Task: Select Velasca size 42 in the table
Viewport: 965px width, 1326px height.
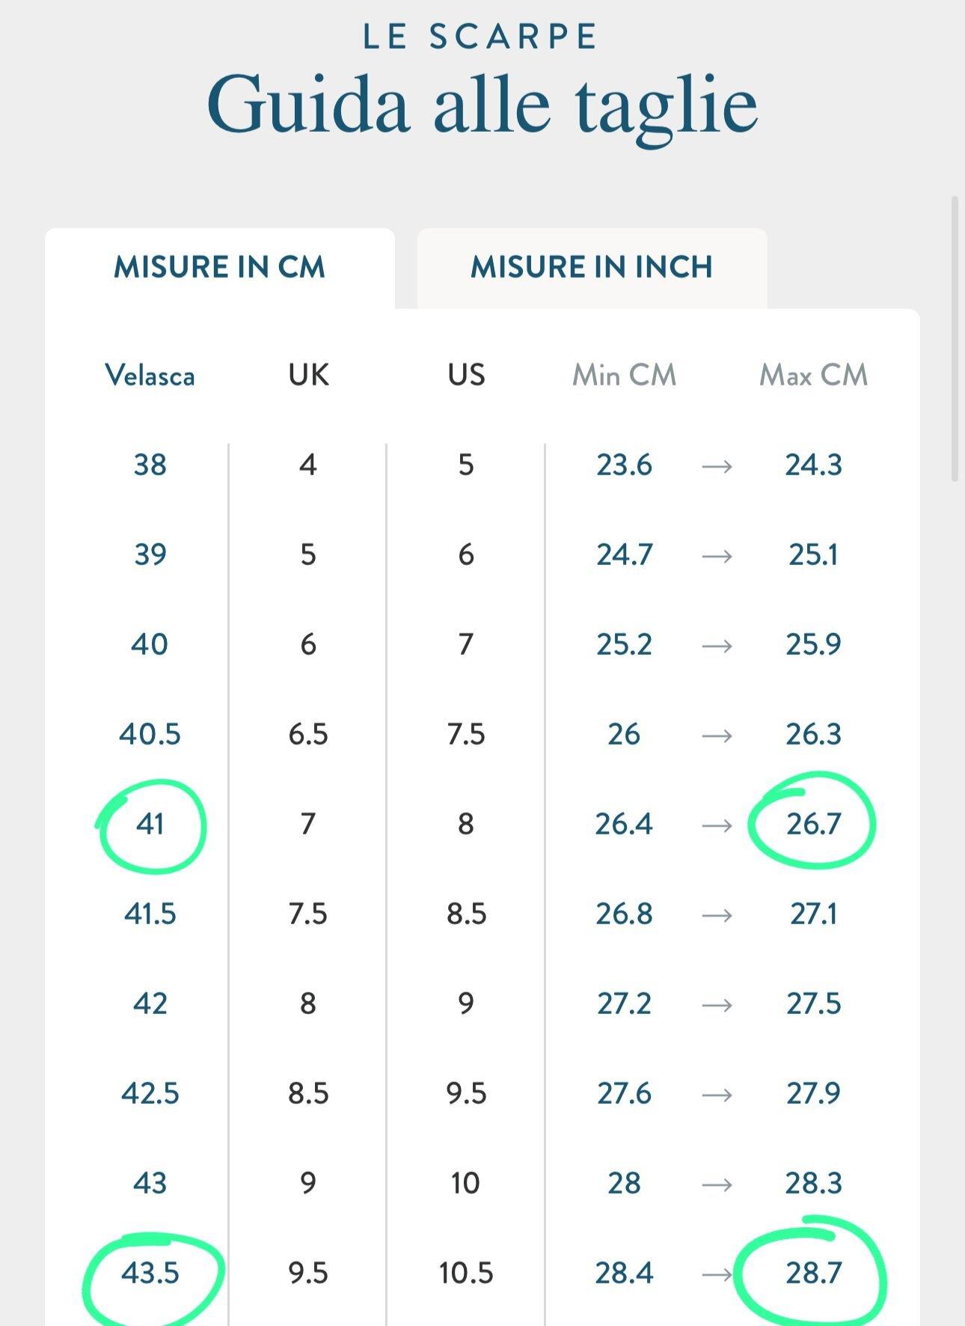Action: click(x=150, y=1003)
